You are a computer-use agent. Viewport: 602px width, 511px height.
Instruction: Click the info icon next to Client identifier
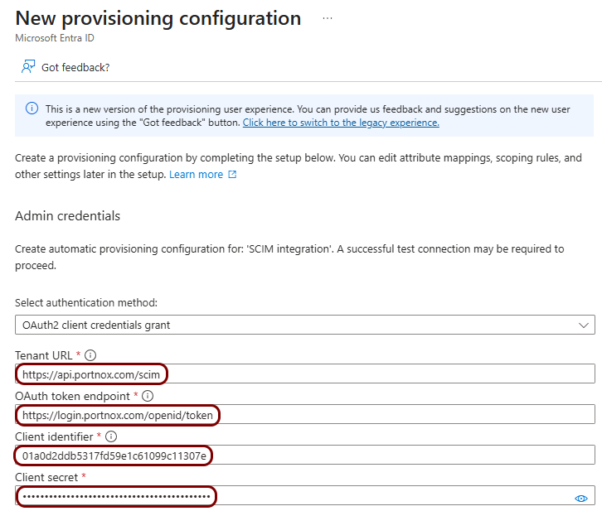click(111, 436)
